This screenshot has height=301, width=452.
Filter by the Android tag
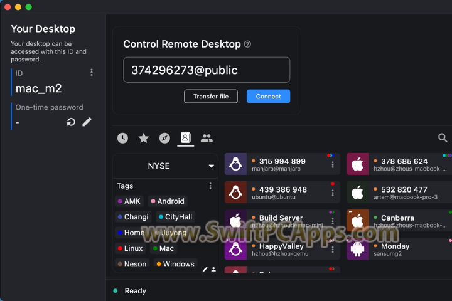[x=168, y=201]
